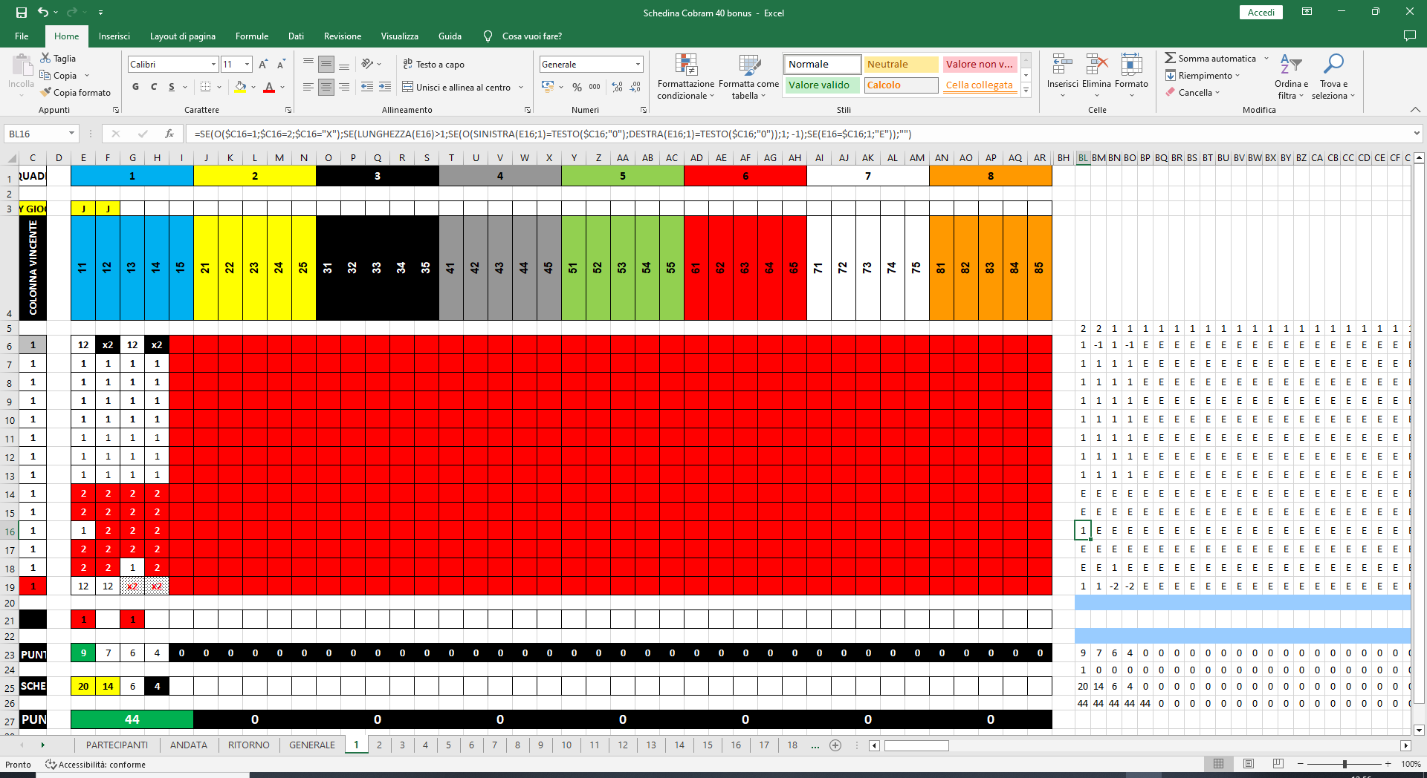This screenshot has width=1427, height=778.
Task: Apply fill color with the bucket icon
Action: [x=240, y=88]
